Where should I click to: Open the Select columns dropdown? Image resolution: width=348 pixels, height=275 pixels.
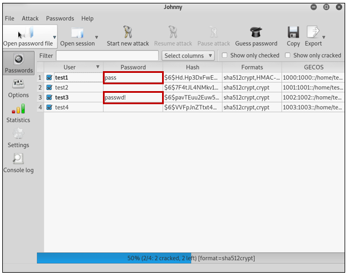[188, 56]
